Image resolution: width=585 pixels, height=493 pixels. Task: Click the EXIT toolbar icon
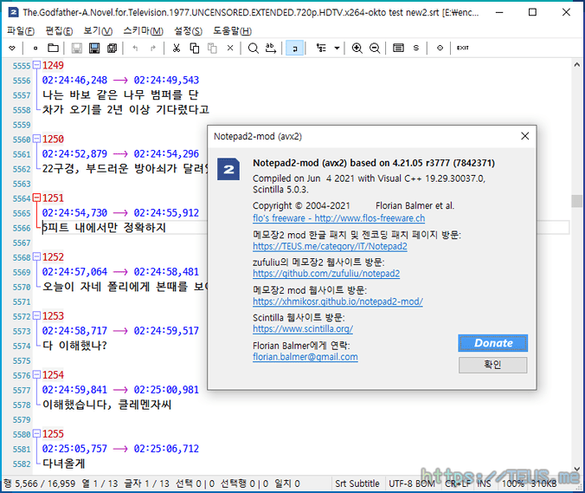463,48
